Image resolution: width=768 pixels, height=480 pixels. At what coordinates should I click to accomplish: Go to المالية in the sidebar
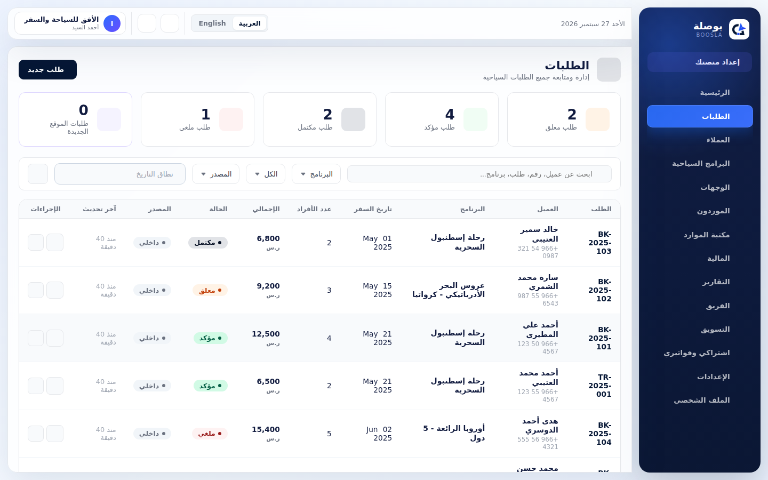point(700,259)
